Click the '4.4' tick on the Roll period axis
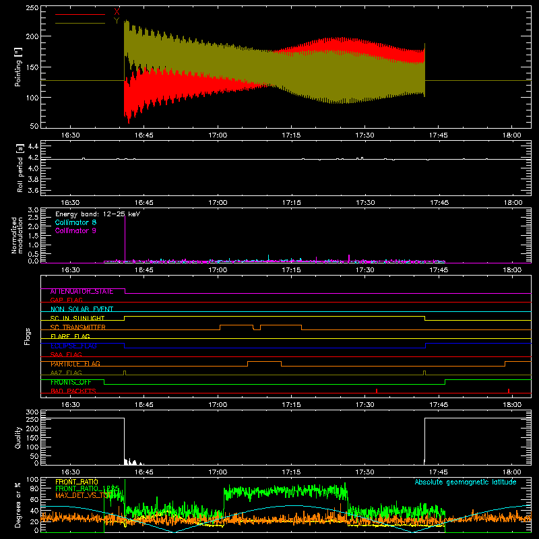 click(x=33, y=146)
